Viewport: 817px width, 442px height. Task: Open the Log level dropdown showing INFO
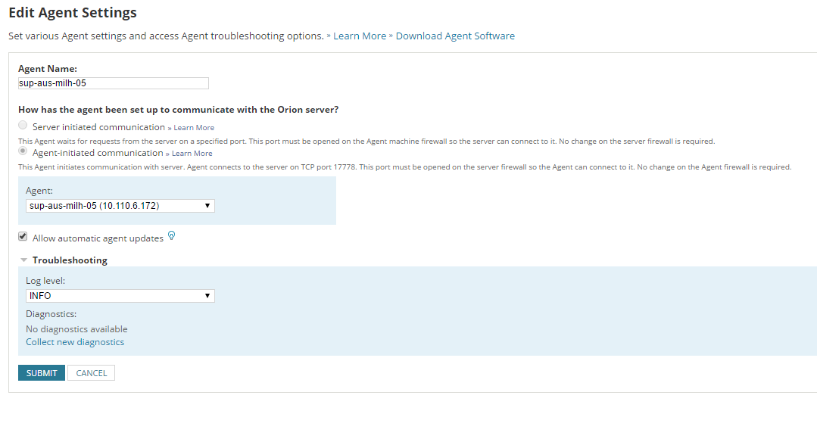coord(119,295)
